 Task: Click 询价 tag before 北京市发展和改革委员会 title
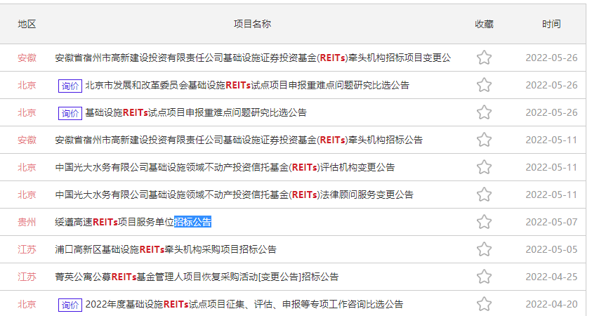click(70, 86)
